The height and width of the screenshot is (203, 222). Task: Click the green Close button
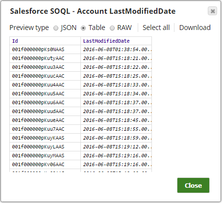tap(193, 185)
